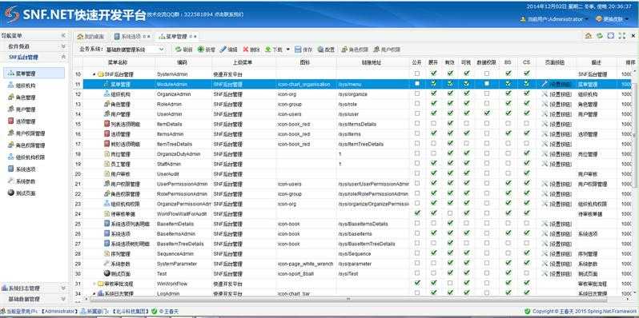Screen dimensions: 639x318
Task: Click the 下载 download button
Action: tap(274, 50)
